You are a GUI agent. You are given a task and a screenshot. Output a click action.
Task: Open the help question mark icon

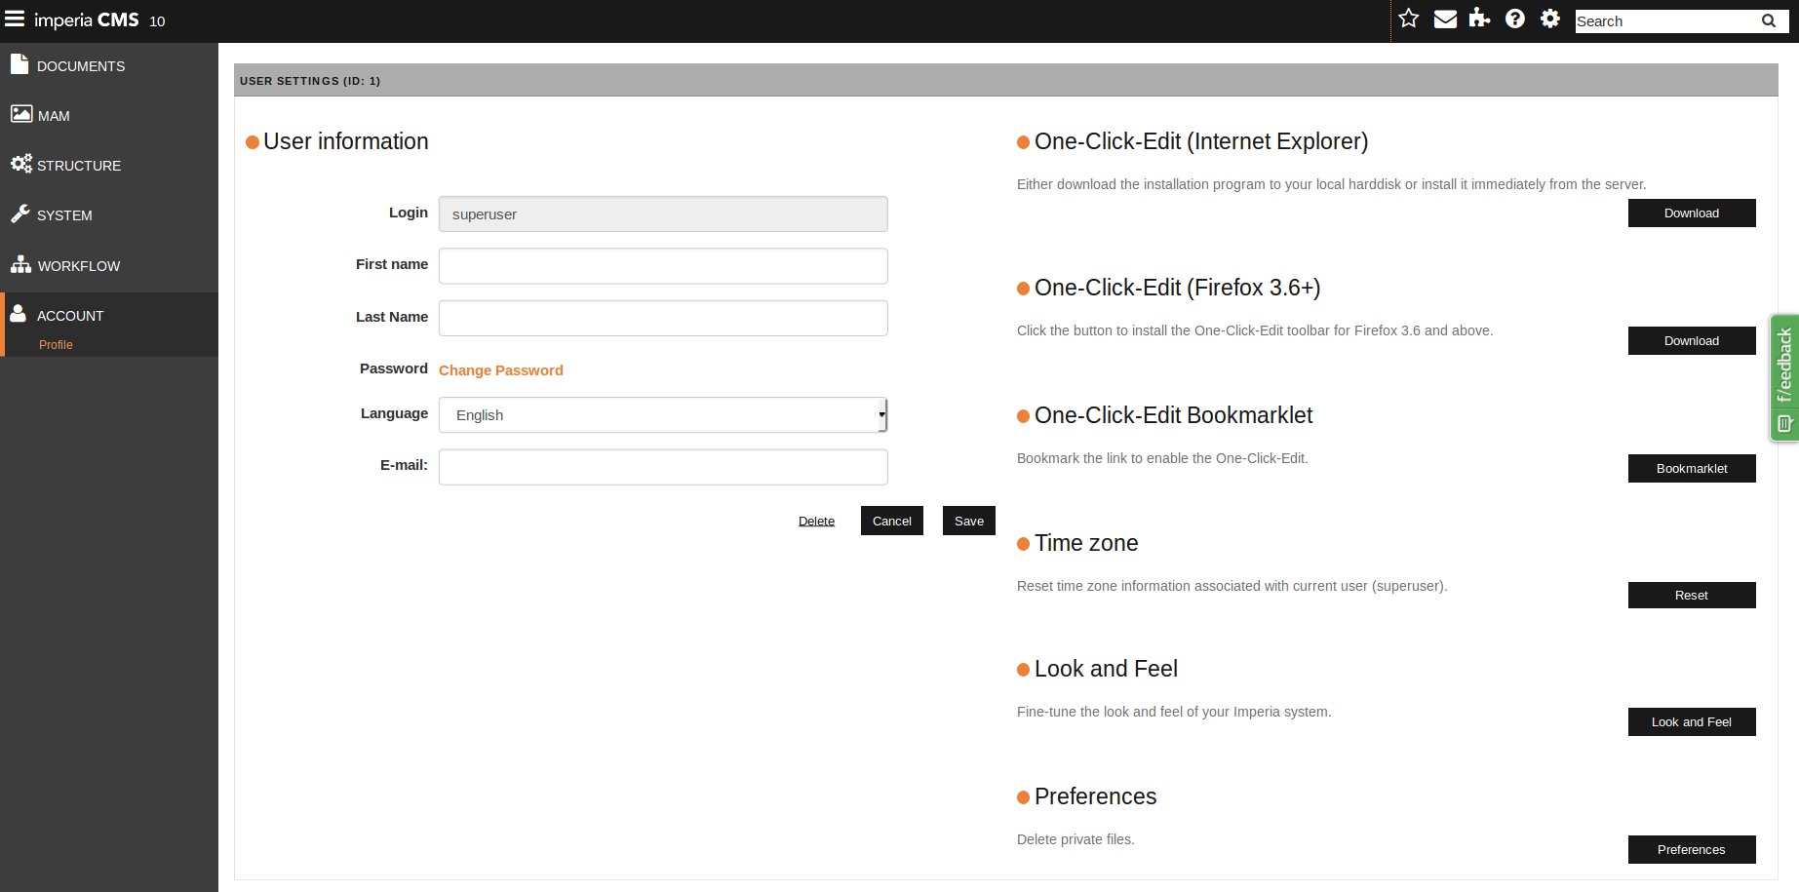point(1514,19)
